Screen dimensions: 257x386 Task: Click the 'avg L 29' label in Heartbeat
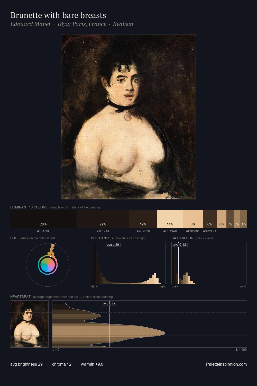[x=109, y=303]
